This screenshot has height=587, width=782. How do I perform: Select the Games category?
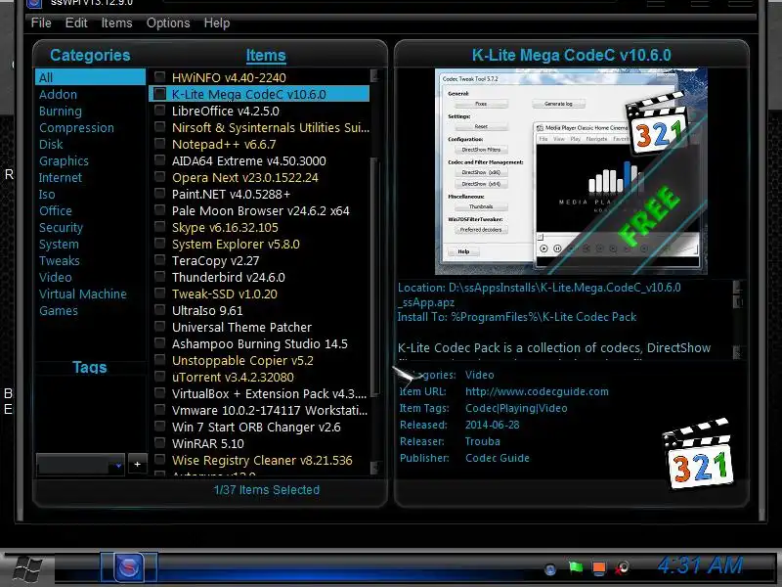click(x=59, y=310)
